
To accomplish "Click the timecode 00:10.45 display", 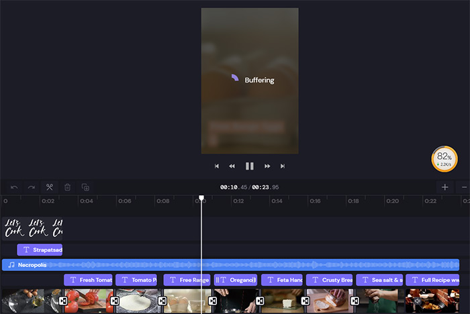I will 234,187.
